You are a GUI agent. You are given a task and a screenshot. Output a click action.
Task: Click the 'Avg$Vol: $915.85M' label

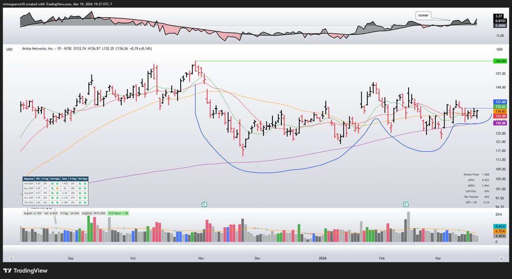[x=94, y=213]
